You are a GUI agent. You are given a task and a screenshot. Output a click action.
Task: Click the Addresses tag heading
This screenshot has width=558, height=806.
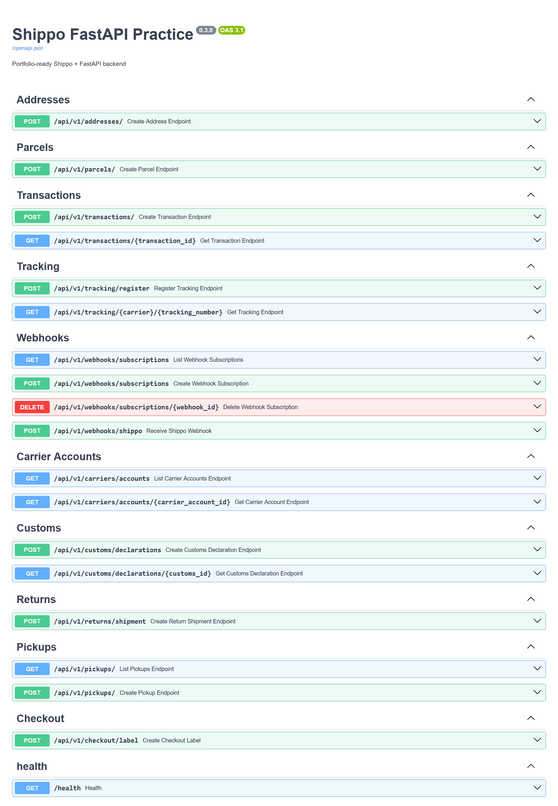tap(43, 100)
